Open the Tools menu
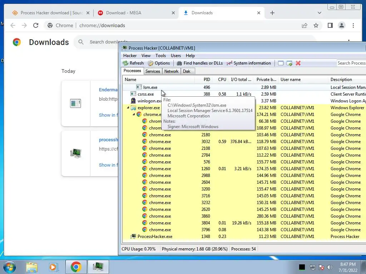This screenshot has width=366, height=274. [160, 56]
